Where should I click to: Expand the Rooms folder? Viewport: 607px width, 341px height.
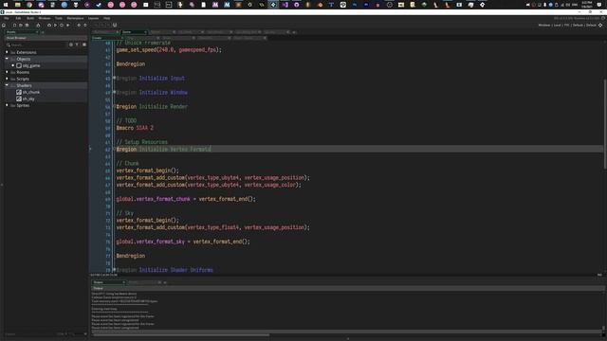[7, 72]
